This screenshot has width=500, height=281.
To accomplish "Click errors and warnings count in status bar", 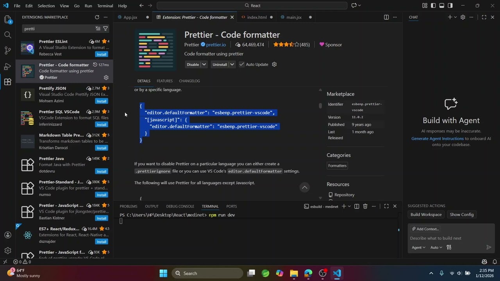I will tap(22, 262).
